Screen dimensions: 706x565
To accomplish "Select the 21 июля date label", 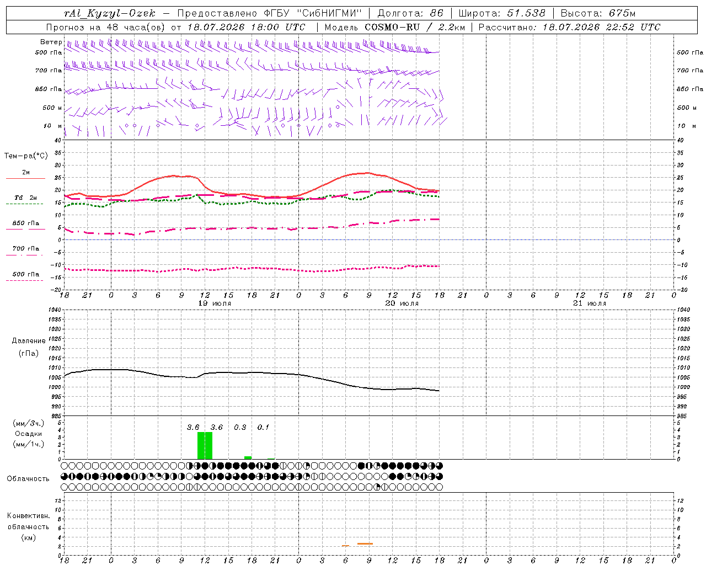I will (x=589, y=303).
